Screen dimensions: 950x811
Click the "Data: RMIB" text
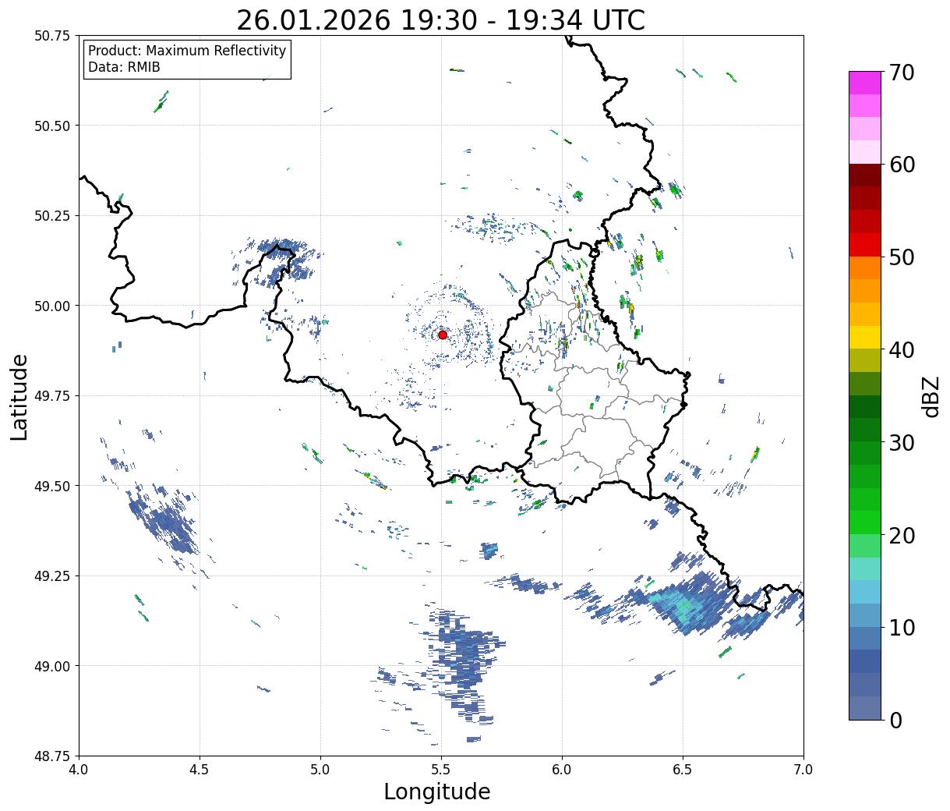[124, 67]
